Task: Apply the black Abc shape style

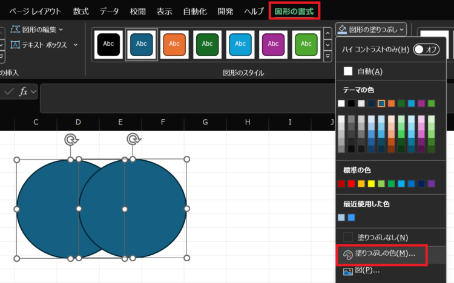Action: point(108,44)
